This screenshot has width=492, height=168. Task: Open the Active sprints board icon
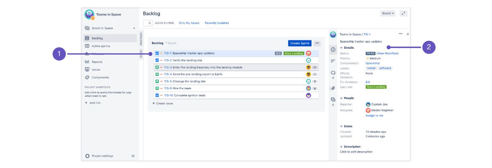pyautogui.click(x=87, y=46)
